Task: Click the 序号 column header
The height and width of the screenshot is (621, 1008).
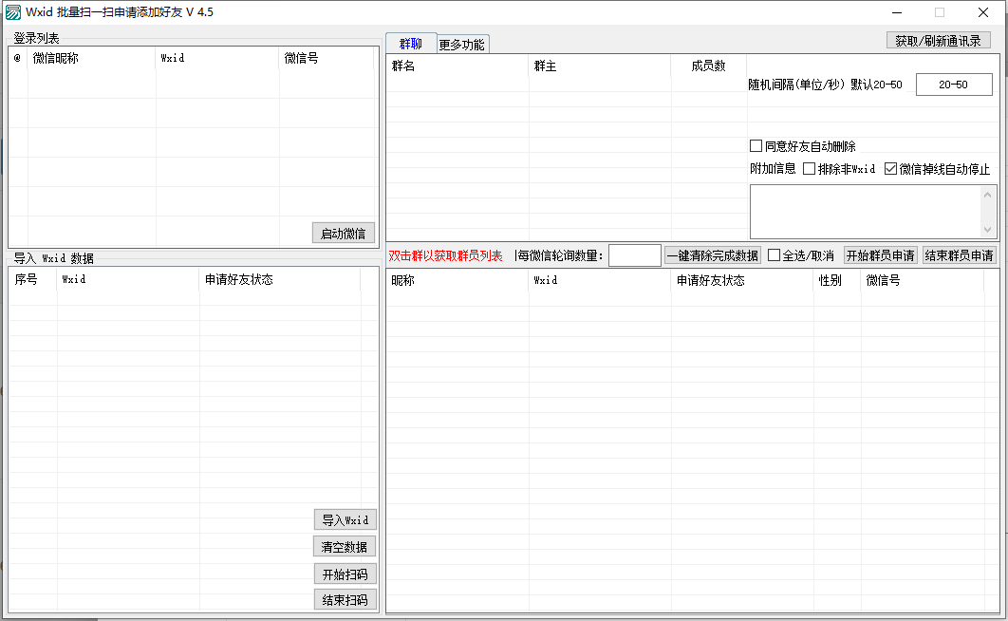Action: coord(33,279)
